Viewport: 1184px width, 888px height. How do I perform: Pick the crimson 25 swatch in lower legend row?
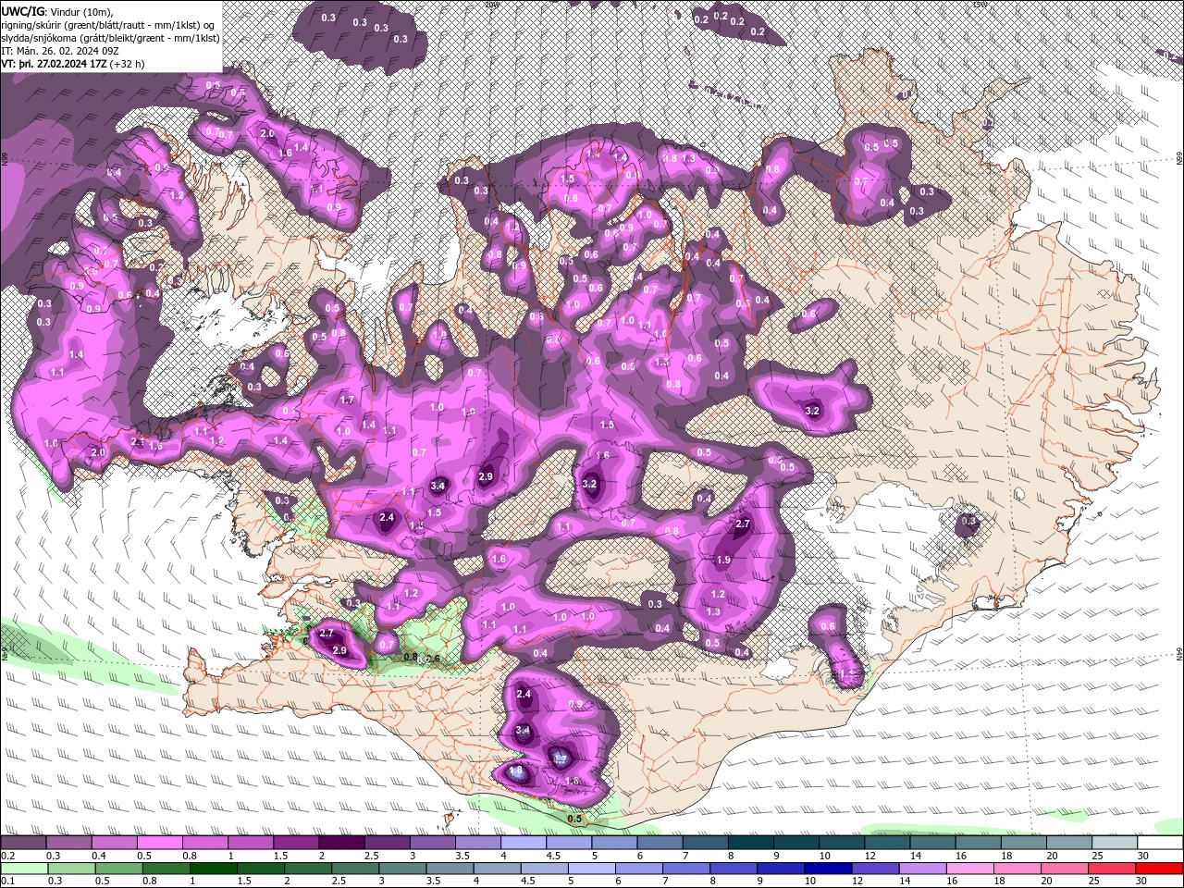(1110, 868)
